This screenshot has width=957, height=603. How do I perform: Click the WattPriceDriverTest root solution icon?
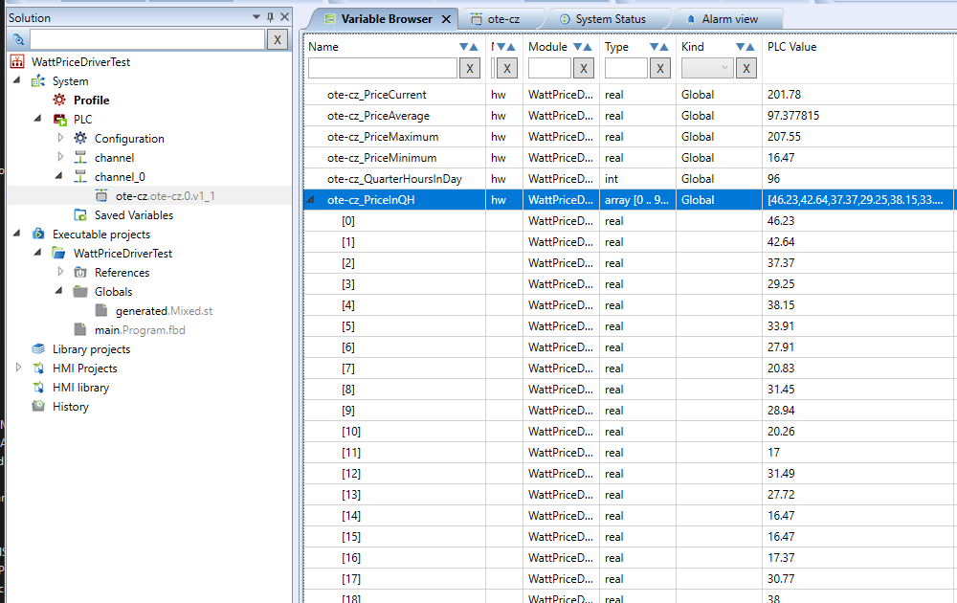coord(17,62)
